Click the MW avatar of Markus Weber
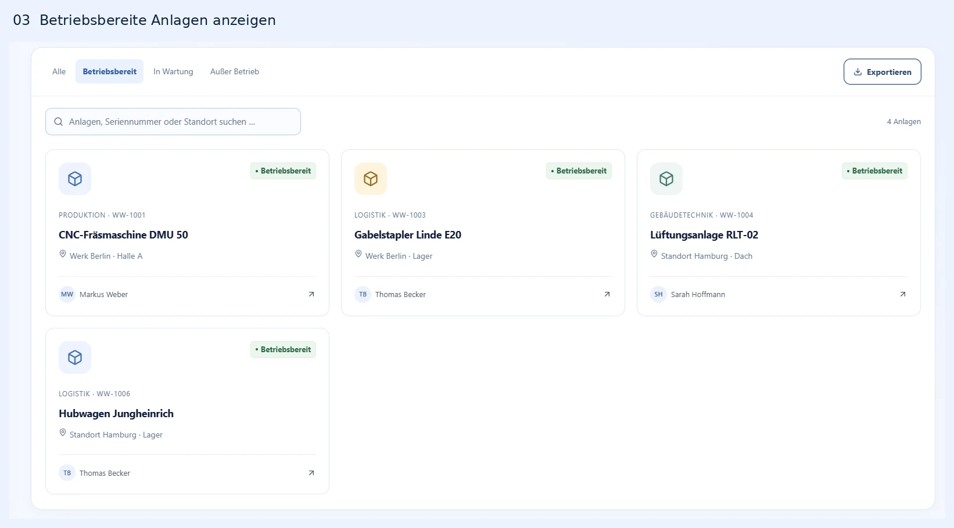 (x=67, y=294)
